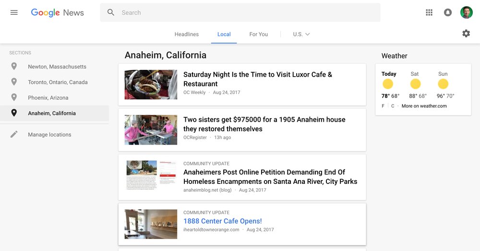Click the search magnifier icon
The image size is (480, 251).
(111, 12)
